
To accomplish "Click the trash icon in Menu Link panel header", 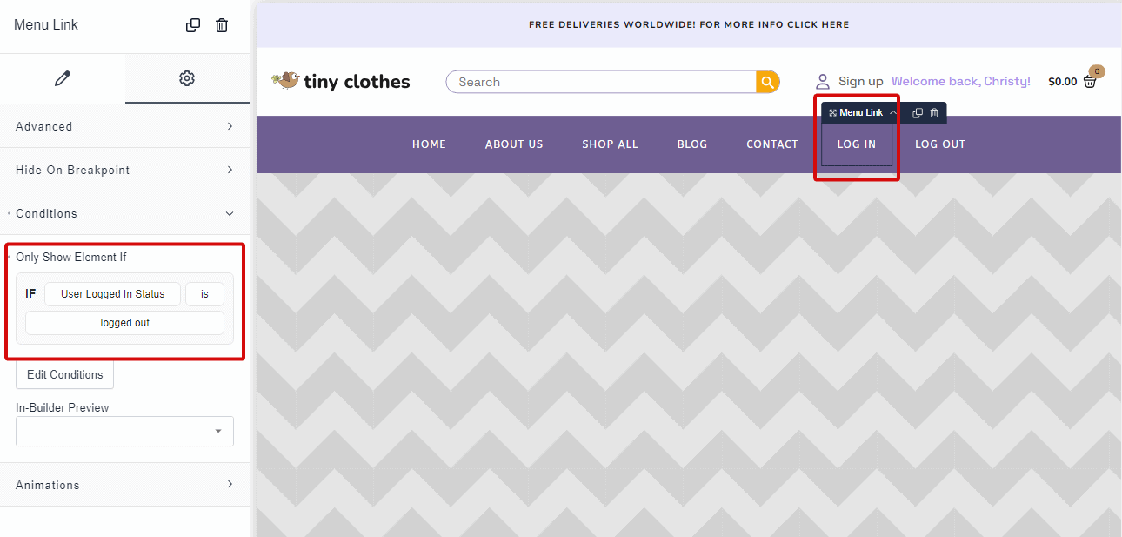I will coord(222,25).
